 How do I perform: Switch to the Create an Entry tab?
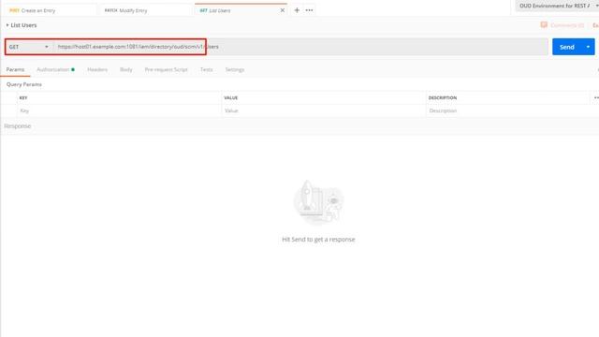[50, 10]
